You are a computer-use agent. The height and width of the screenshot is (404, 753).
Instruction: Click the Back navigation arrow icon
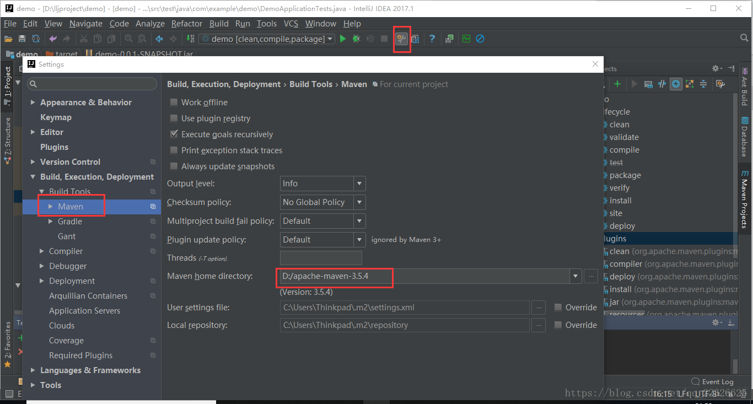[159, 39]
